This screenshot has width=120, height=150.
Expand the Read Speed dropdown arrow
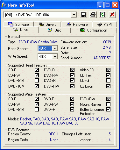click(x=55, y=48)
